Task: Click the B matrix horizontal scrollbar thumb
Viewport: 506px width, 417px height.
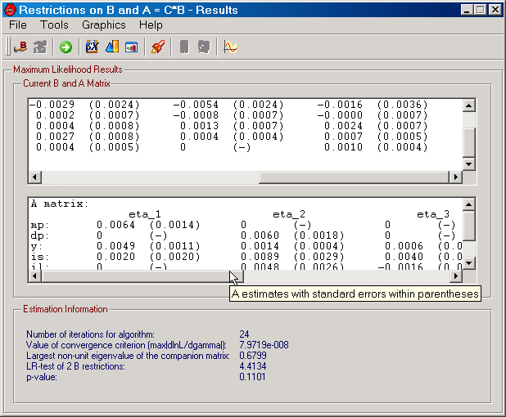Action: point(354,177)
